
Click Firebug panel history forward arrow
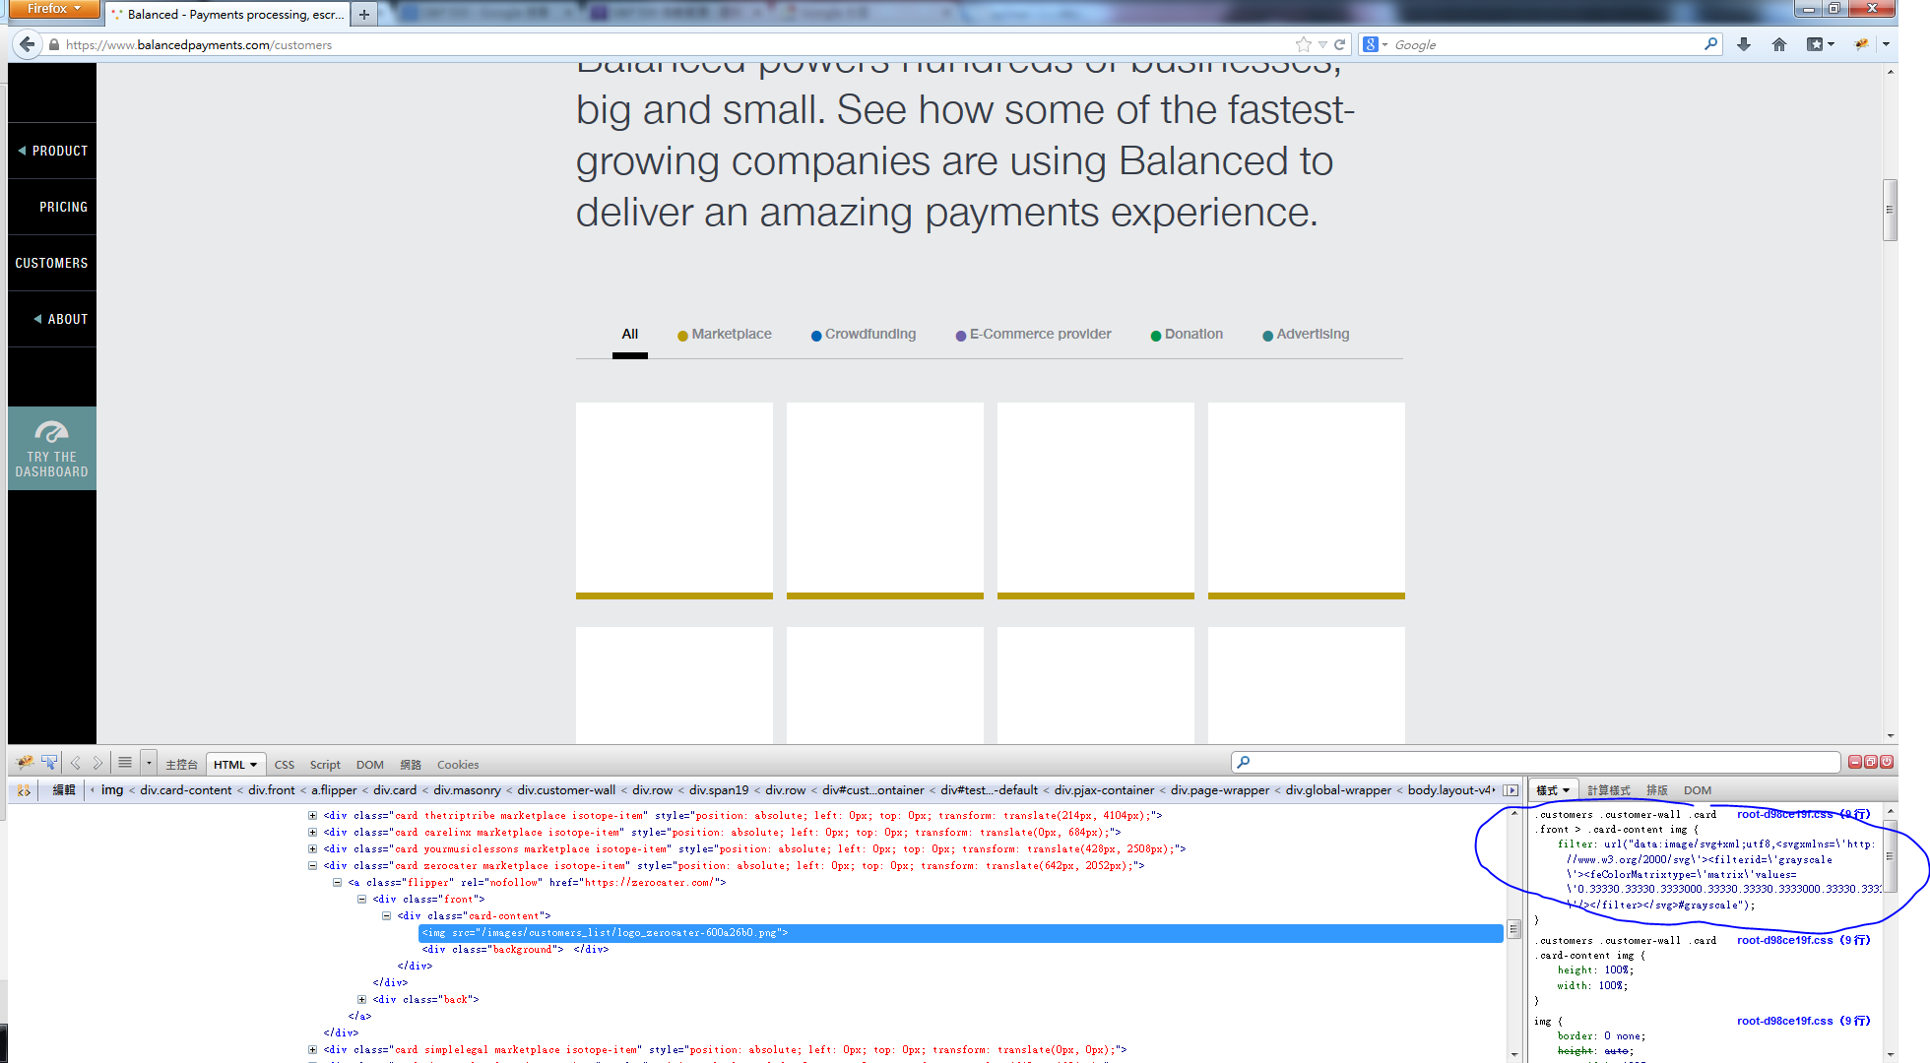click(x=97, y=763)
